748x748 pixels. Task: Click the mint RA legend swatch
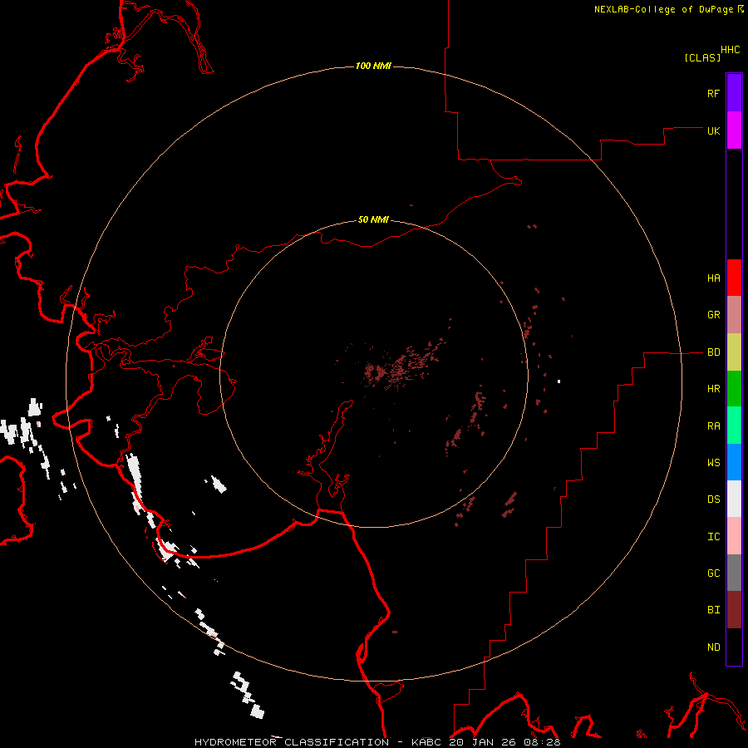[734, 426]
